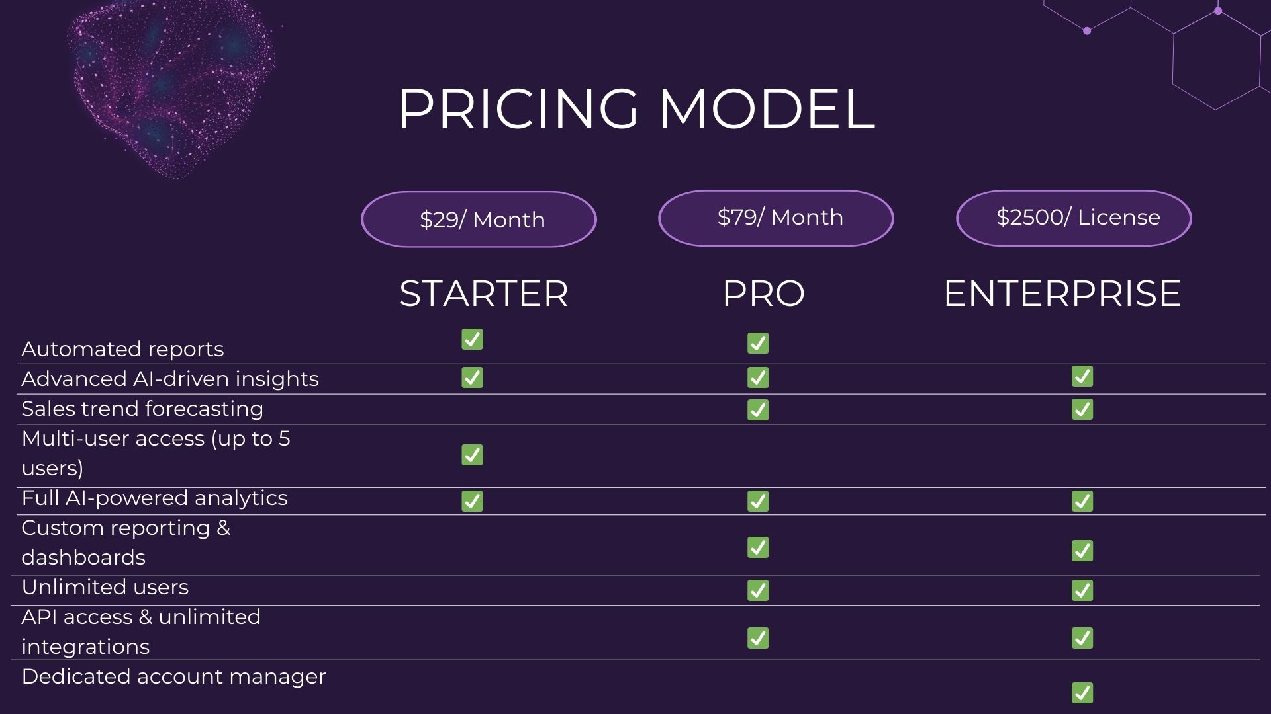The width and height of the screenshot is (1271, 714).
Task: Click Starter checkmark for Automated reports
Action: (x=472, y=339)
